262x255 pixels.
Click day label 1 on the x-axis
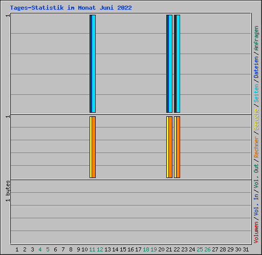[17, 249]
